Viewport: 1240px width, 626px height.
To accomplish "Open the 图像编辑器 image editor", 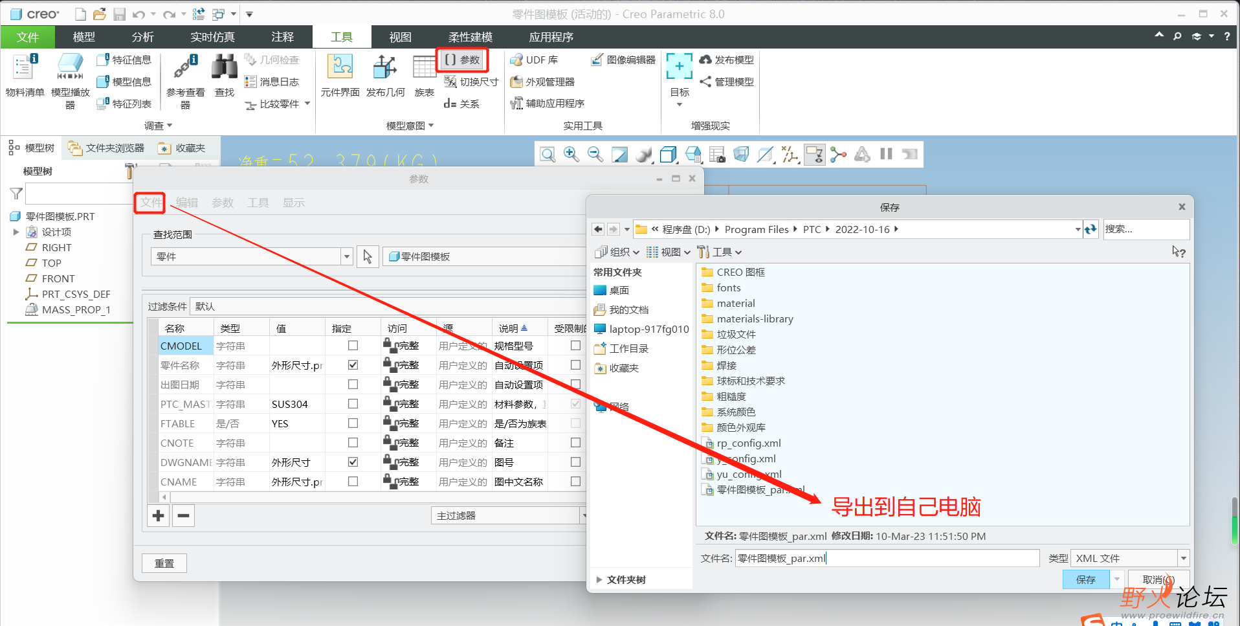I will point(623,60).
